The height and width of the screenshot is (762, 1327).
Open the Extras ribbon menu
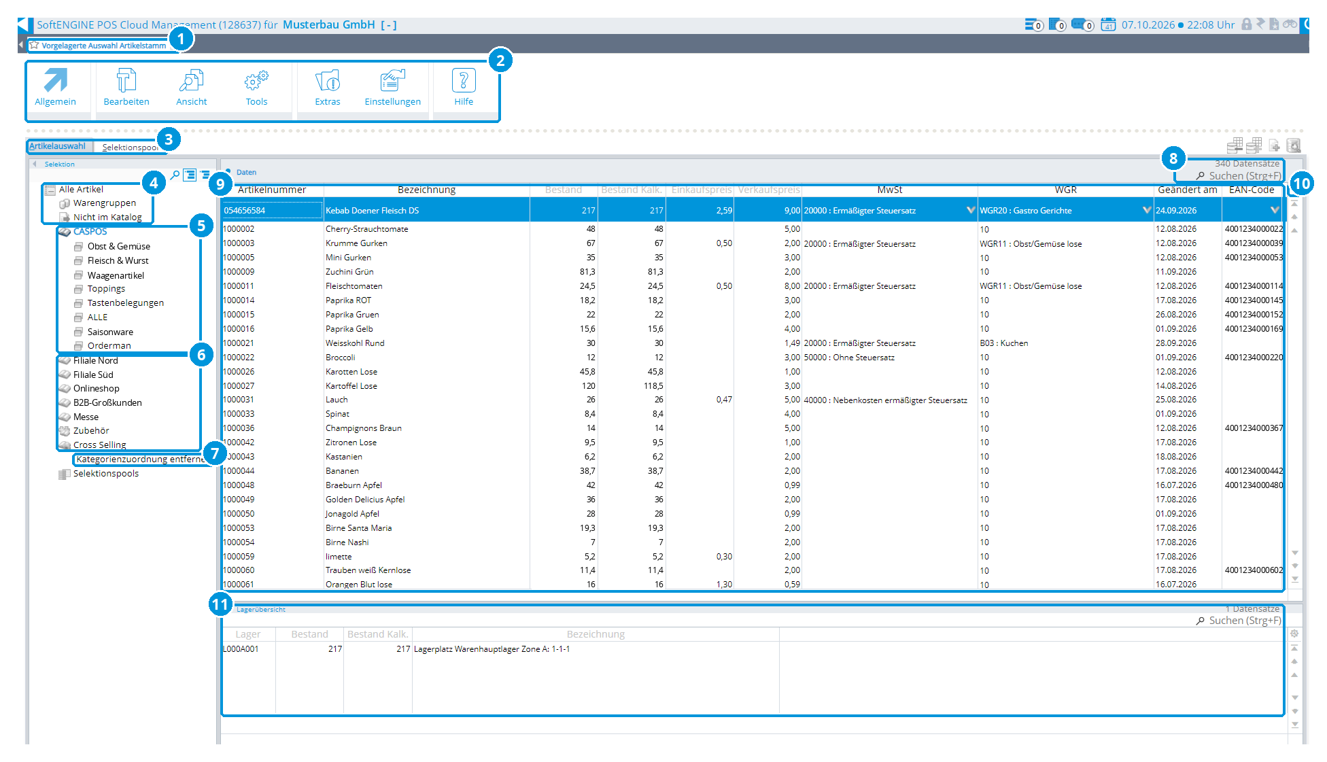pyautogui.click(x=327, y=88)
